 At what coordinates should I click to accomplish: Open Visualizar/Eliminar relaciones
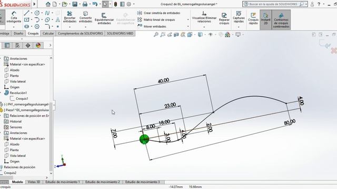(204, 17)
